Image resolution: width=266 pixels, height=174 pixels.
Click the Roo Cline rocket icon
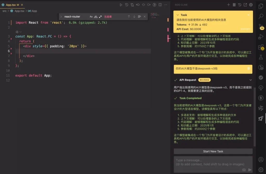[x=261, y=118]
